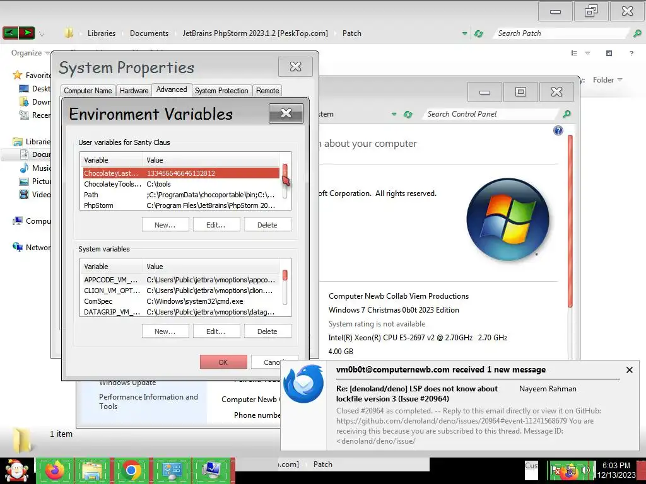
Task: Select PhpStorm user variable row
Action: click(181, 205)
